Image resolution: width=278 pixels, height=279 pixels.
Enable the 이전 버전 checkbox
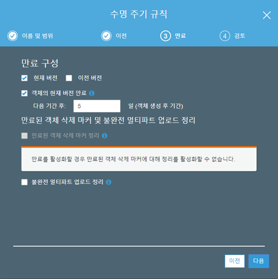[x=69, y=78]
